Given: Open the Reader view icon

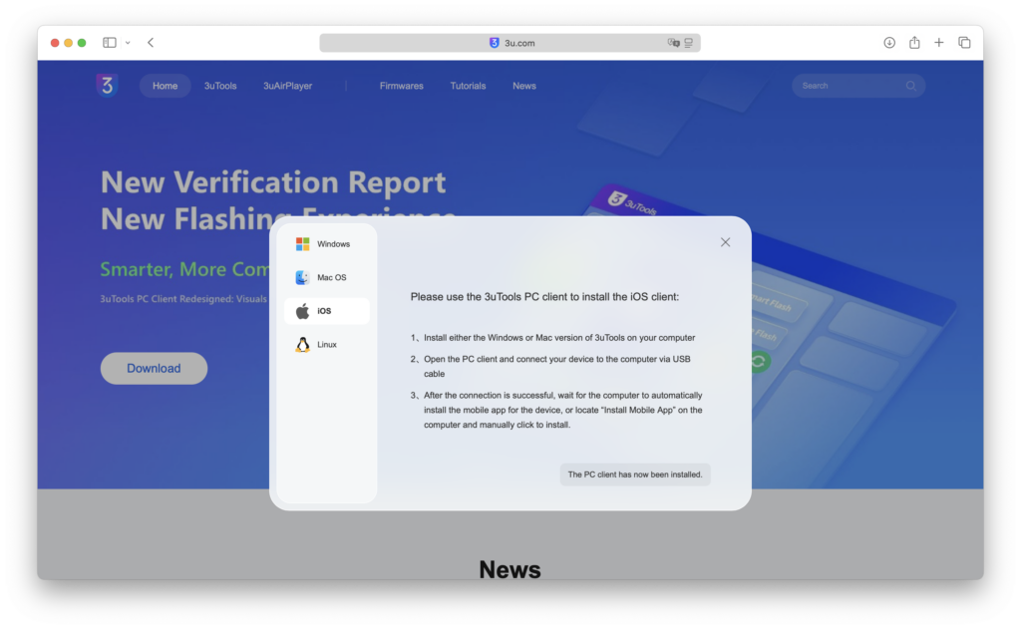Looking at the screenshot, I should click(x=689, y=43).
